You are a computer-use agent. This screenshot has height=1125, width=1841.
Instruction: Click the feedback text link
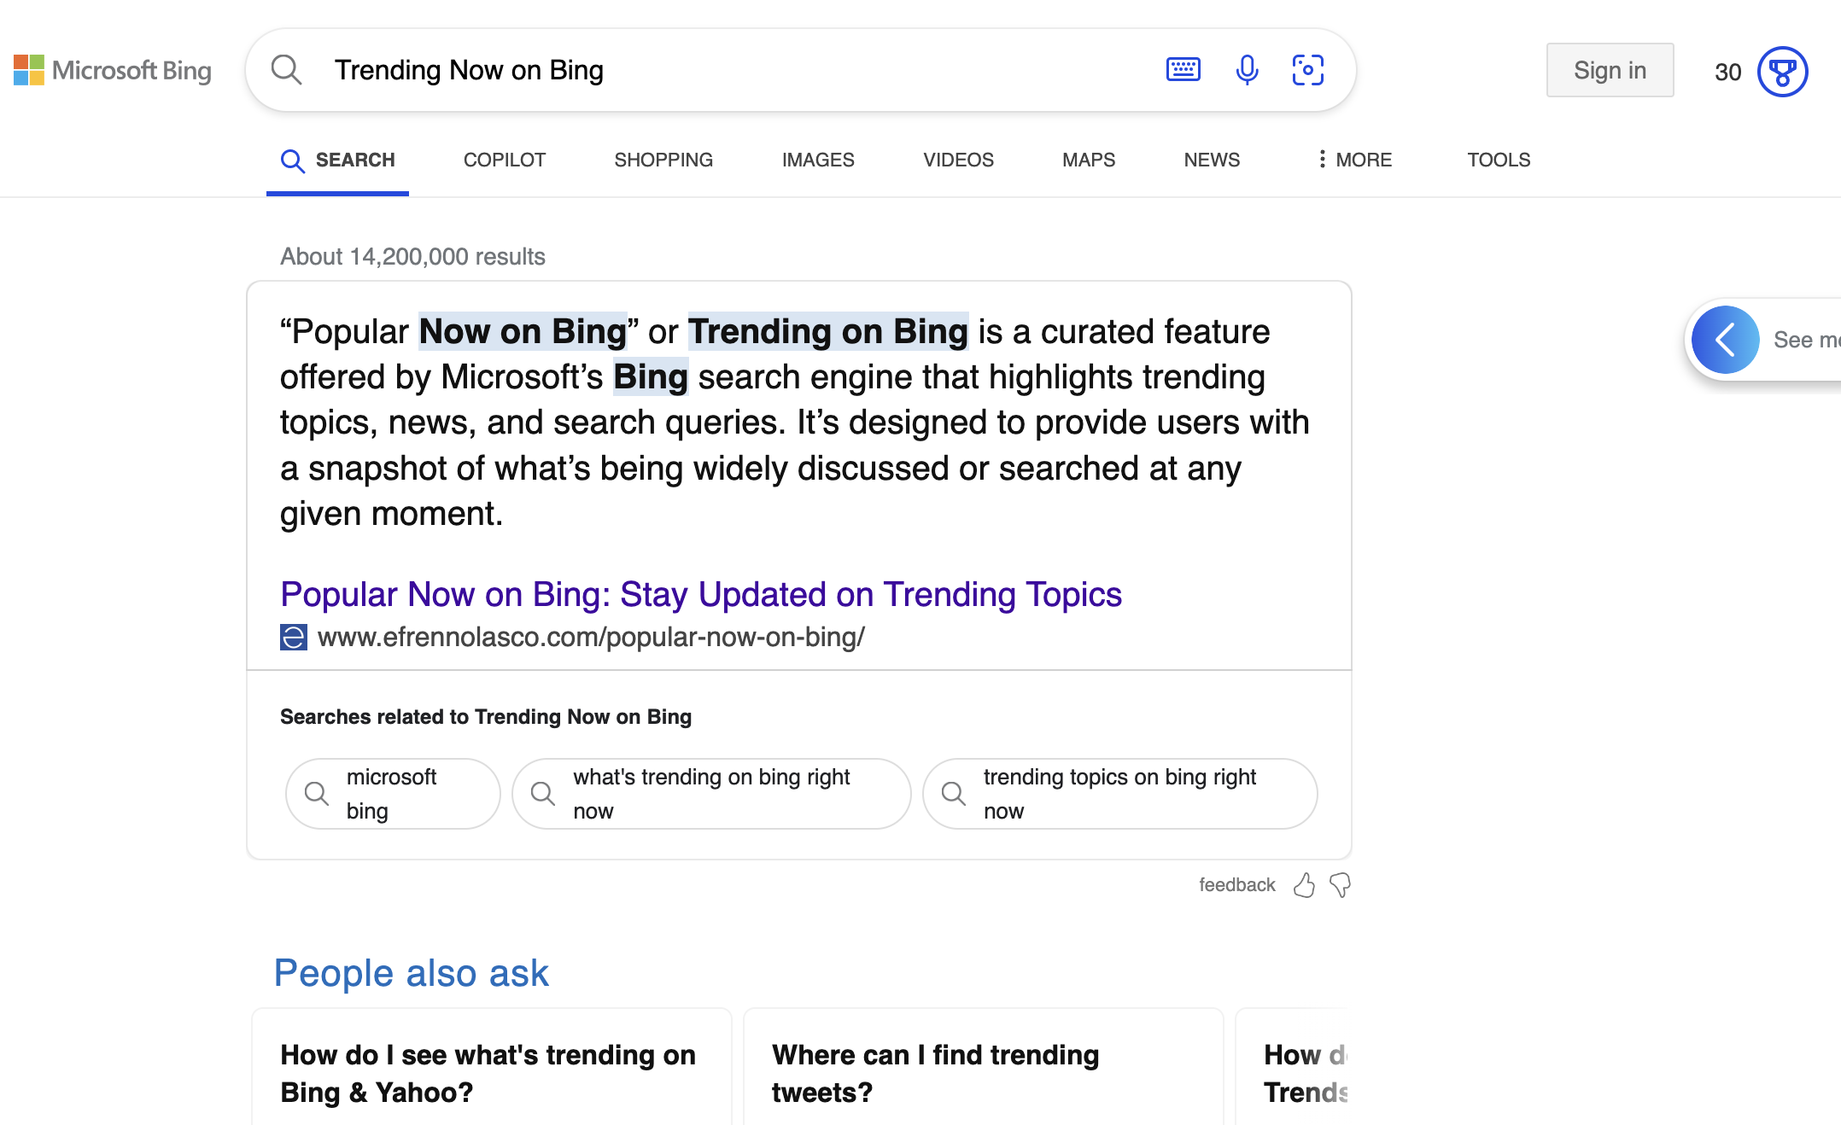click(1236, 885)
